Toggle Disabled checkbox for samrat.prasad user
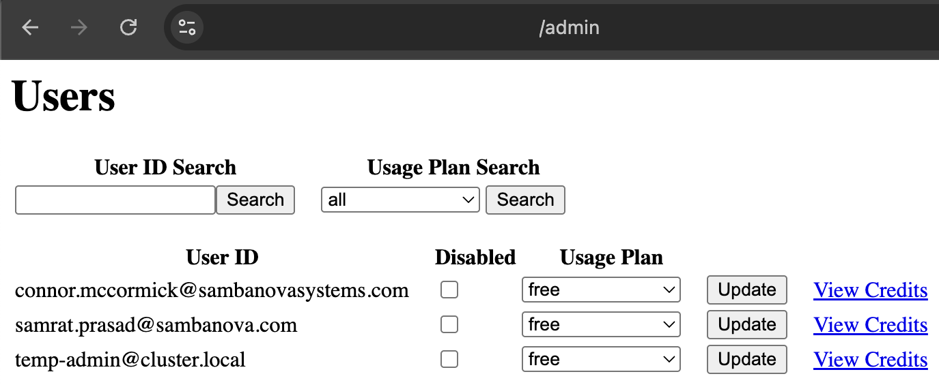This screenshot has height=387, width=939. pos(449,325)
